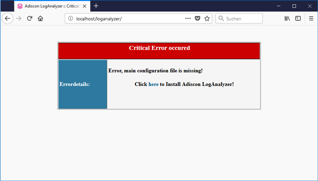Toggle the browser sidebar view
The width and height of the screenshot is (318, 181).
pyautogui.click(x=298, y=18)
